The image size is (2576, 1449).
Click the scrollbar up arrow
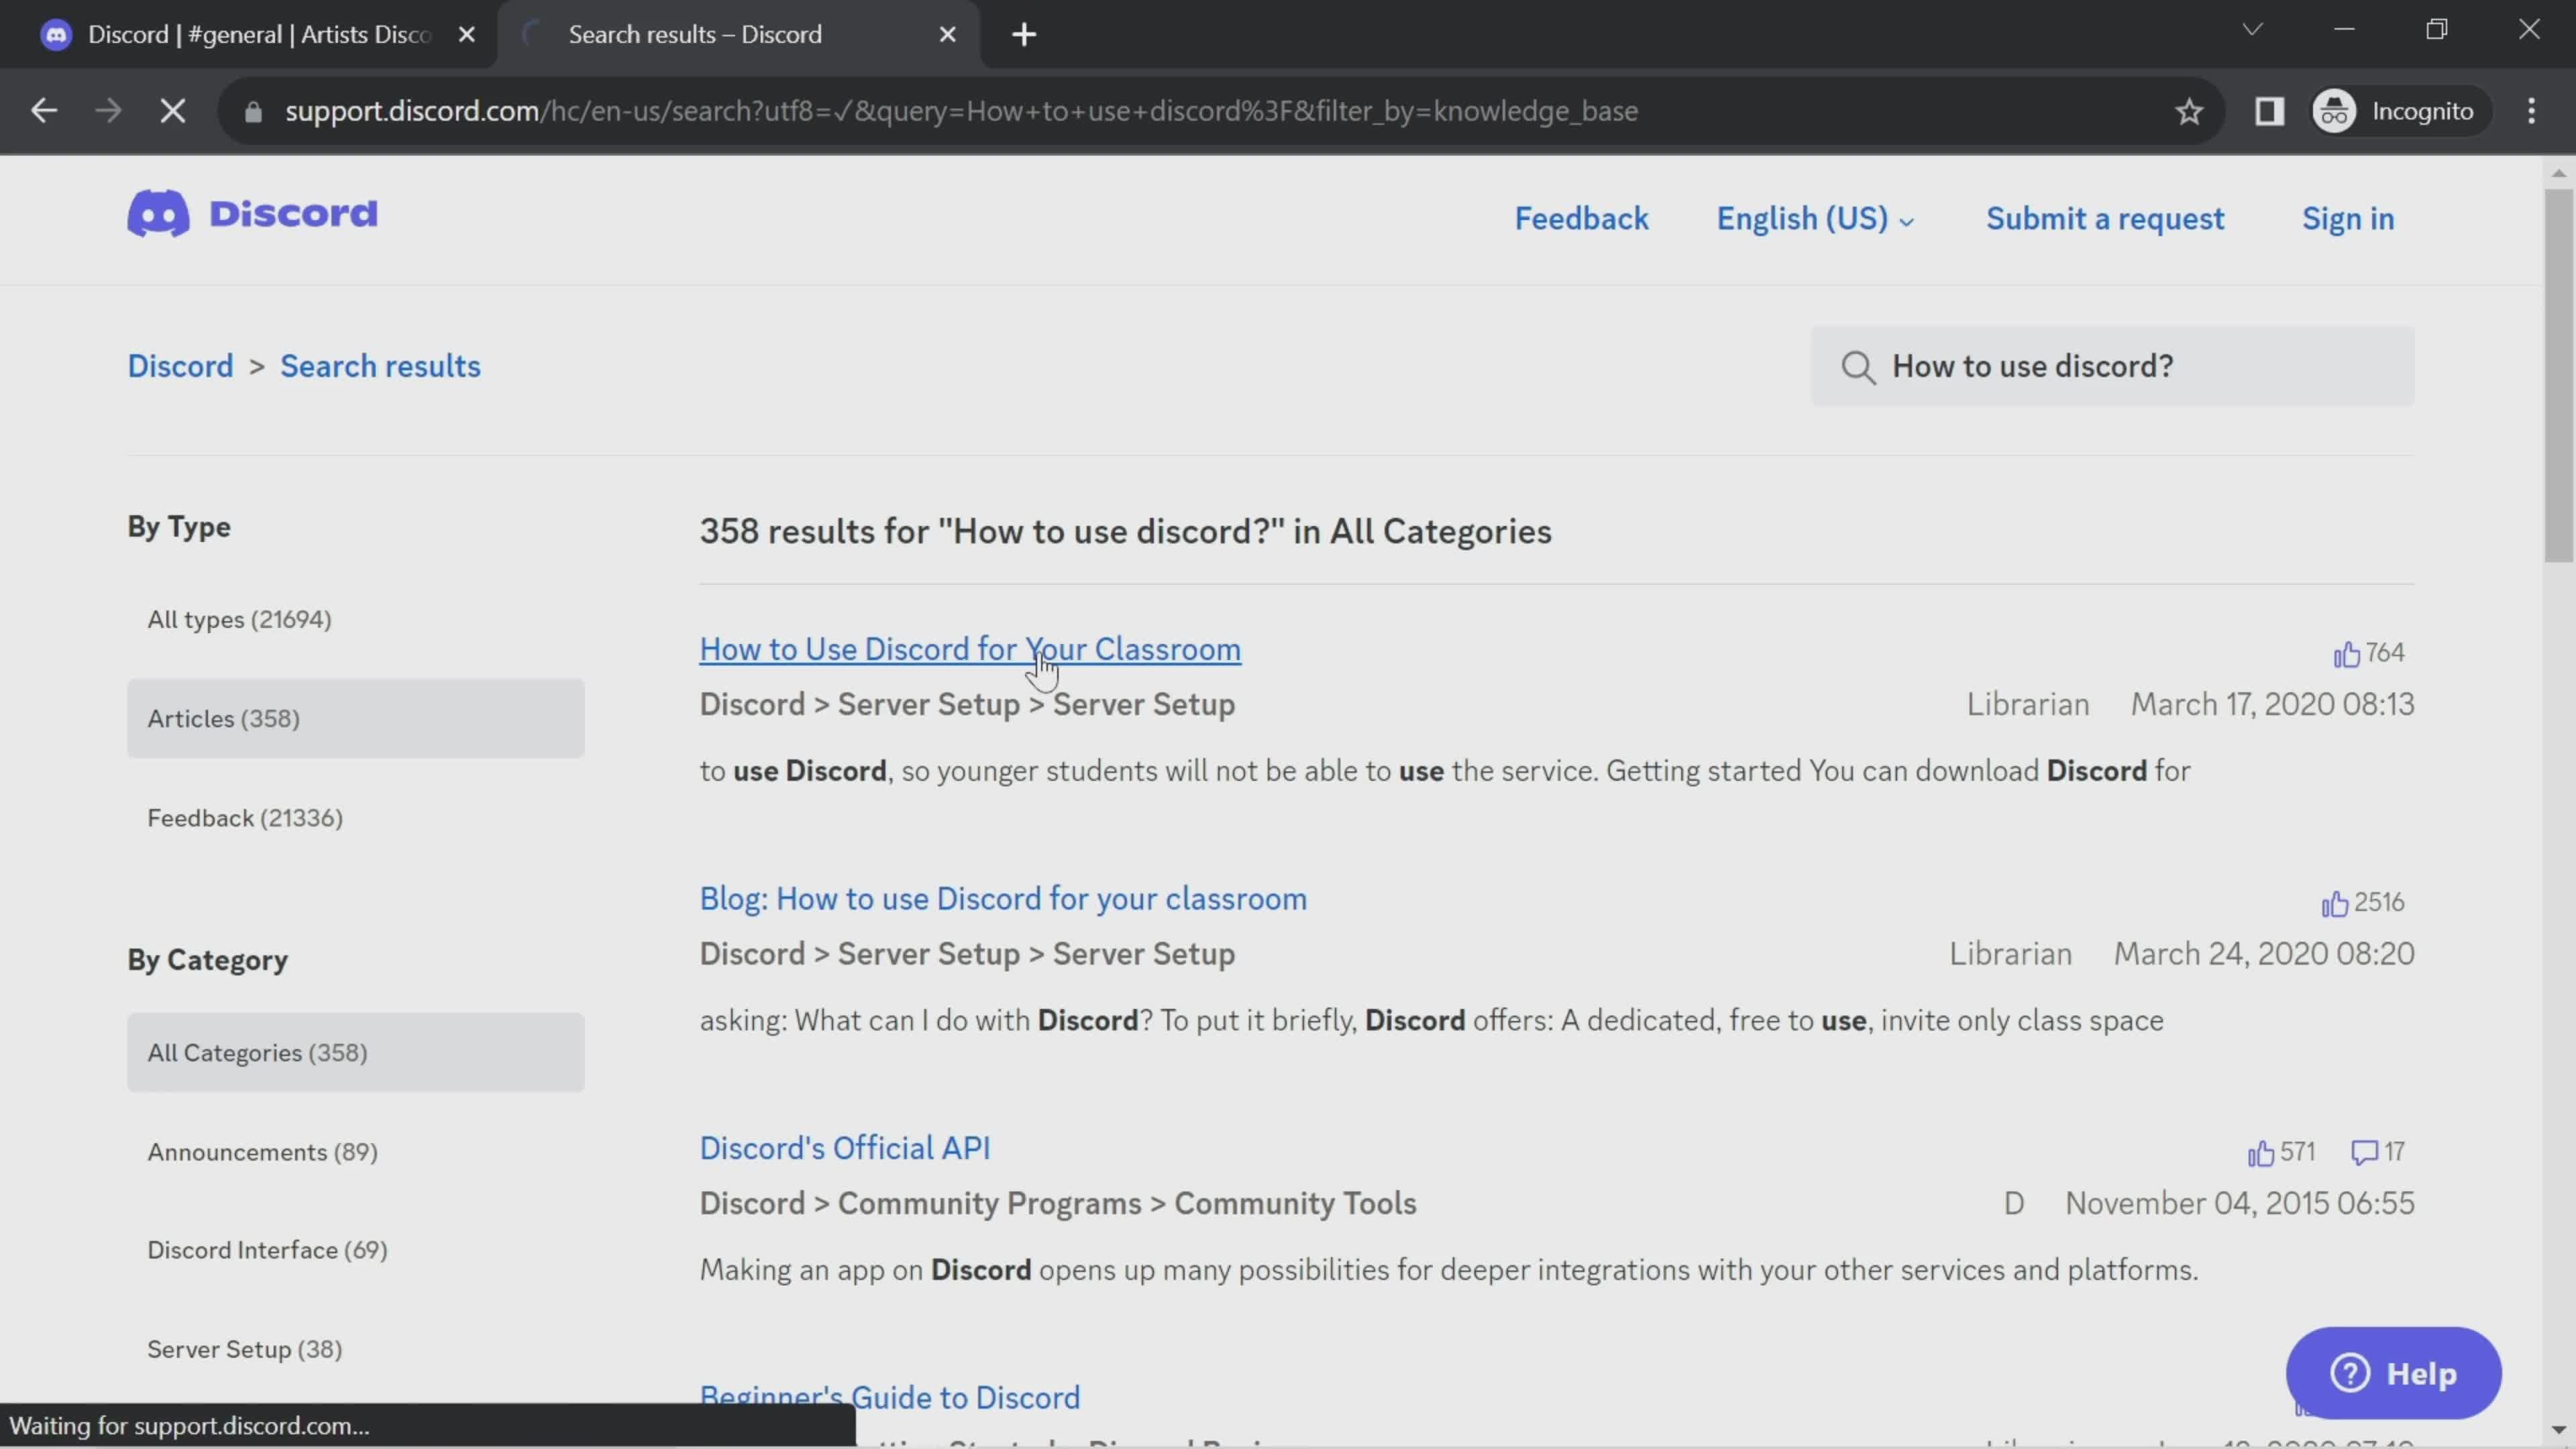tap(2558, 173)
